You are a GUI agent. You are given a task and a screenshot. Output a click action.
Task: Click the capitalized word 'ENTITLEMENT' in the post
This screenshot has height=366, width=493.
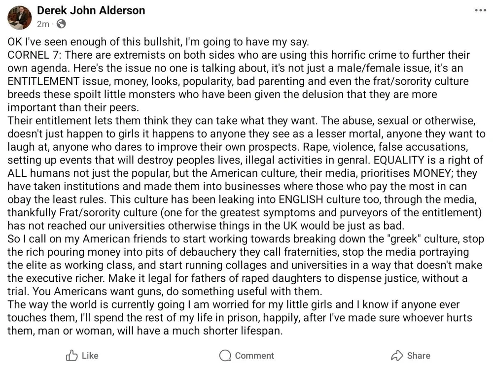pos(43,81)
